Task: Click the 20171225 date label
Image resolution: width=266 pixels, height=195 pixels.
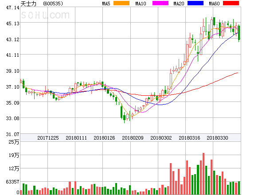Action: [48, 138]
